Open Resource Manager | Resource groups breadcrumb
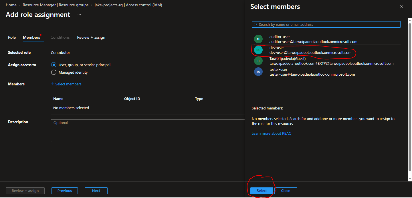 (56, 5)
